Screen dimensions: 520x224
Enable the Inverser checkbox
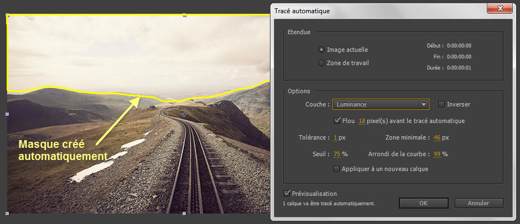441,104
